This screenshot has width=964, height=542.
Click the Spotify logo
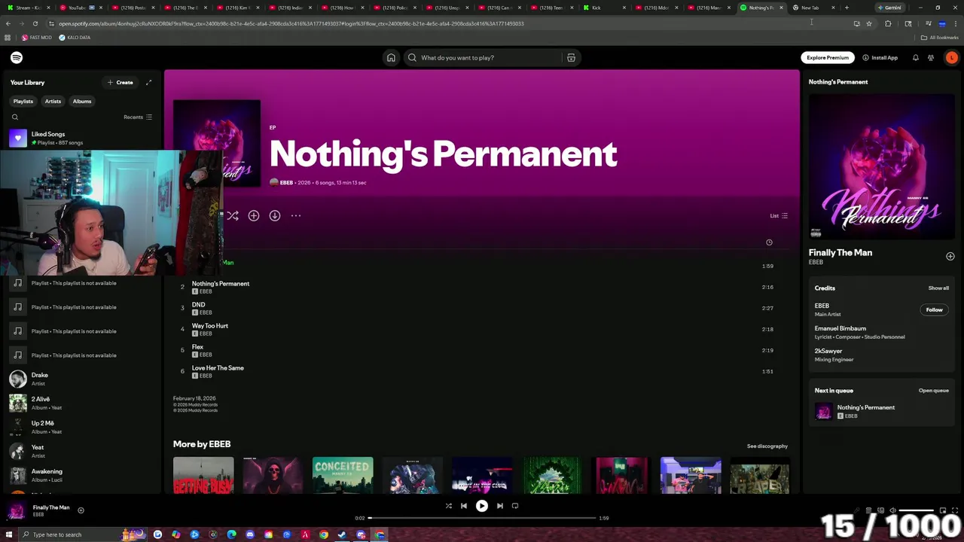coord(17,57)
